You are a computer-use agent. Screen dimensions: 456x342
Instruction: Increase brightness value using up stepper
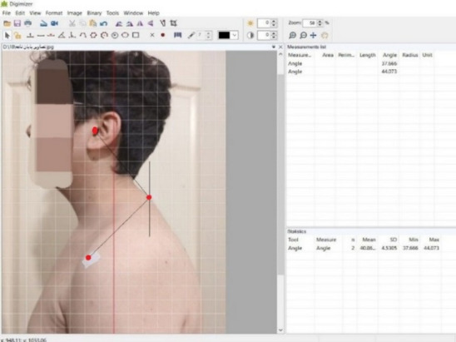tap(274, 22)
